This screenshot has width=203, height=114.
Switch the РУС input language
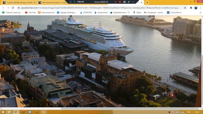coord(189,112)
